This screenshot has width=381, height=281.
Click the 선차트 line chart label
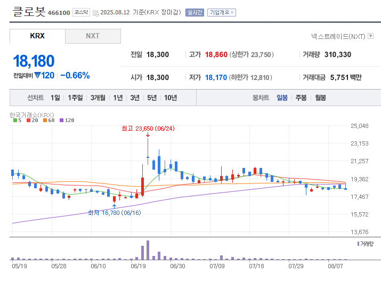pos(36,98)
